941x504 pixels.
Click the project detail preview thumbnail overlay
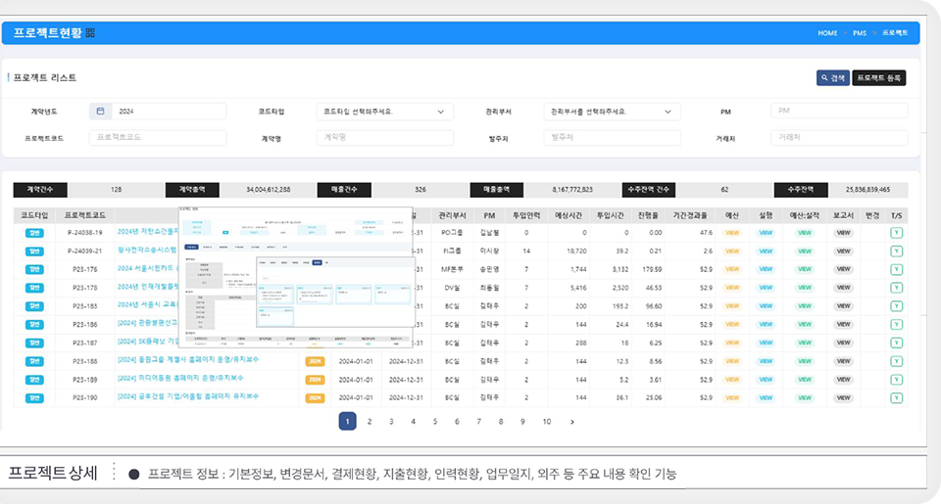296,278
